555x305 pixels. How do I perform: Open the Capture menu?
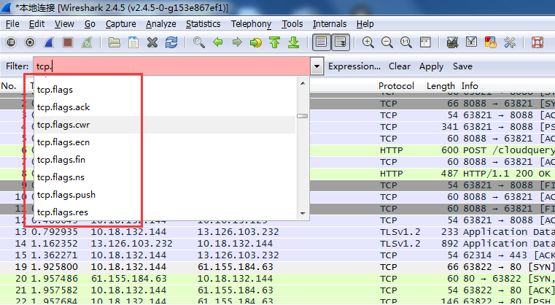(120, 24)
